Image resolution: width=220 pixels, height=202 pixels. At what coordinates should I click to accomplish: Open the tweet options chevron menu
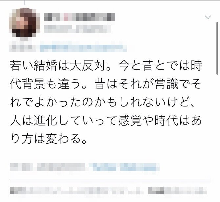[208, 17]
